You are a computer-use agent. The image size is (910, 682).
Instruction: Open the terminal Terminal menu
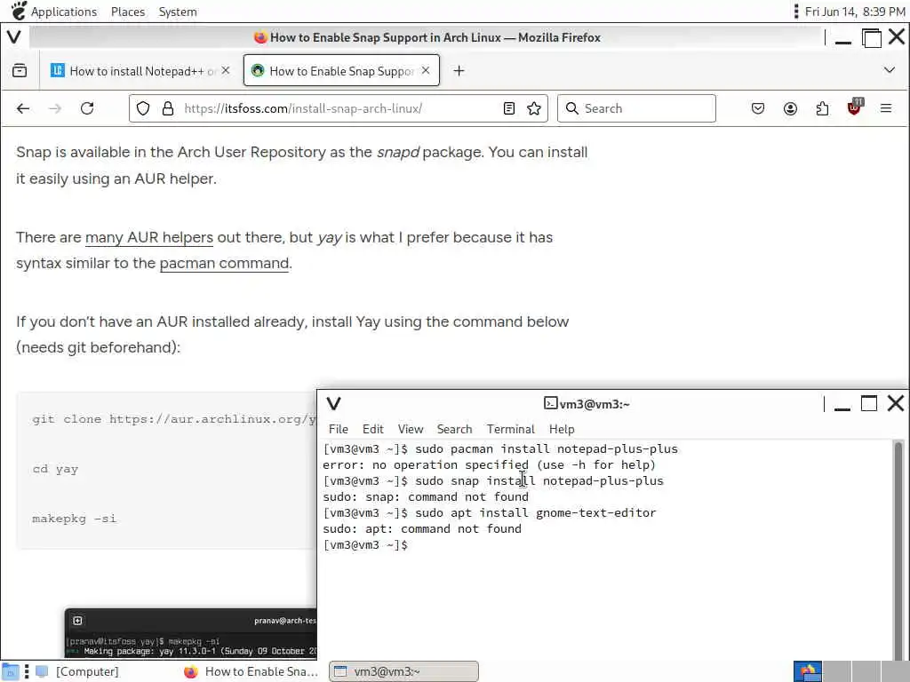tap(511, 429)
